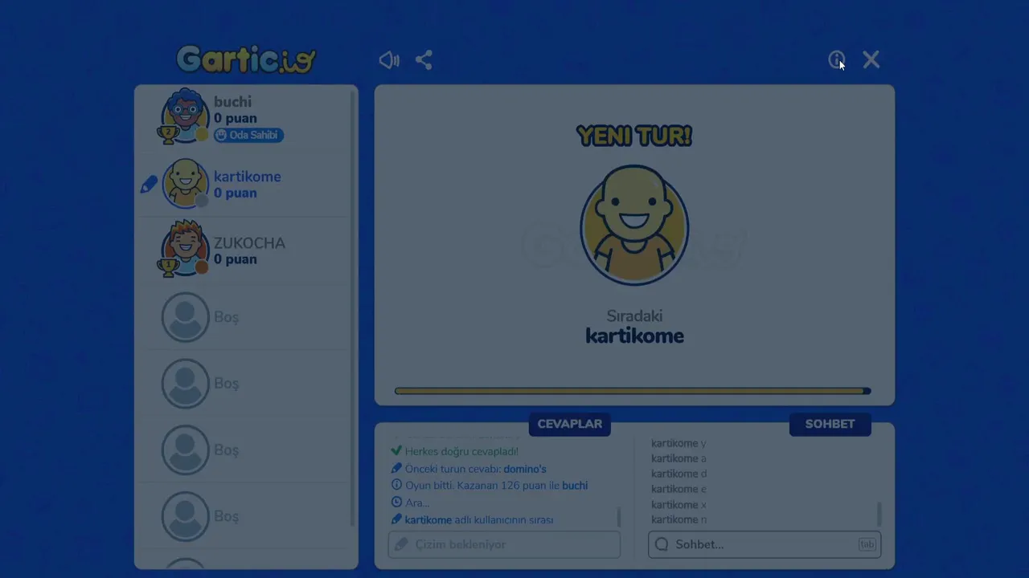Click the Çizim bekleniyor answer field
The width and height of the screenshot is (1029, 578).
click(x=504, y=544)
